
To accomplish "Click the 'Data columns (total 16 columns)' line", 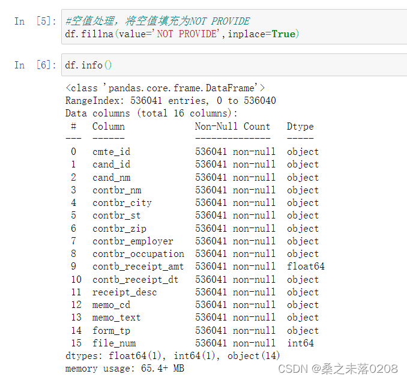I will (x=151, y=113).
